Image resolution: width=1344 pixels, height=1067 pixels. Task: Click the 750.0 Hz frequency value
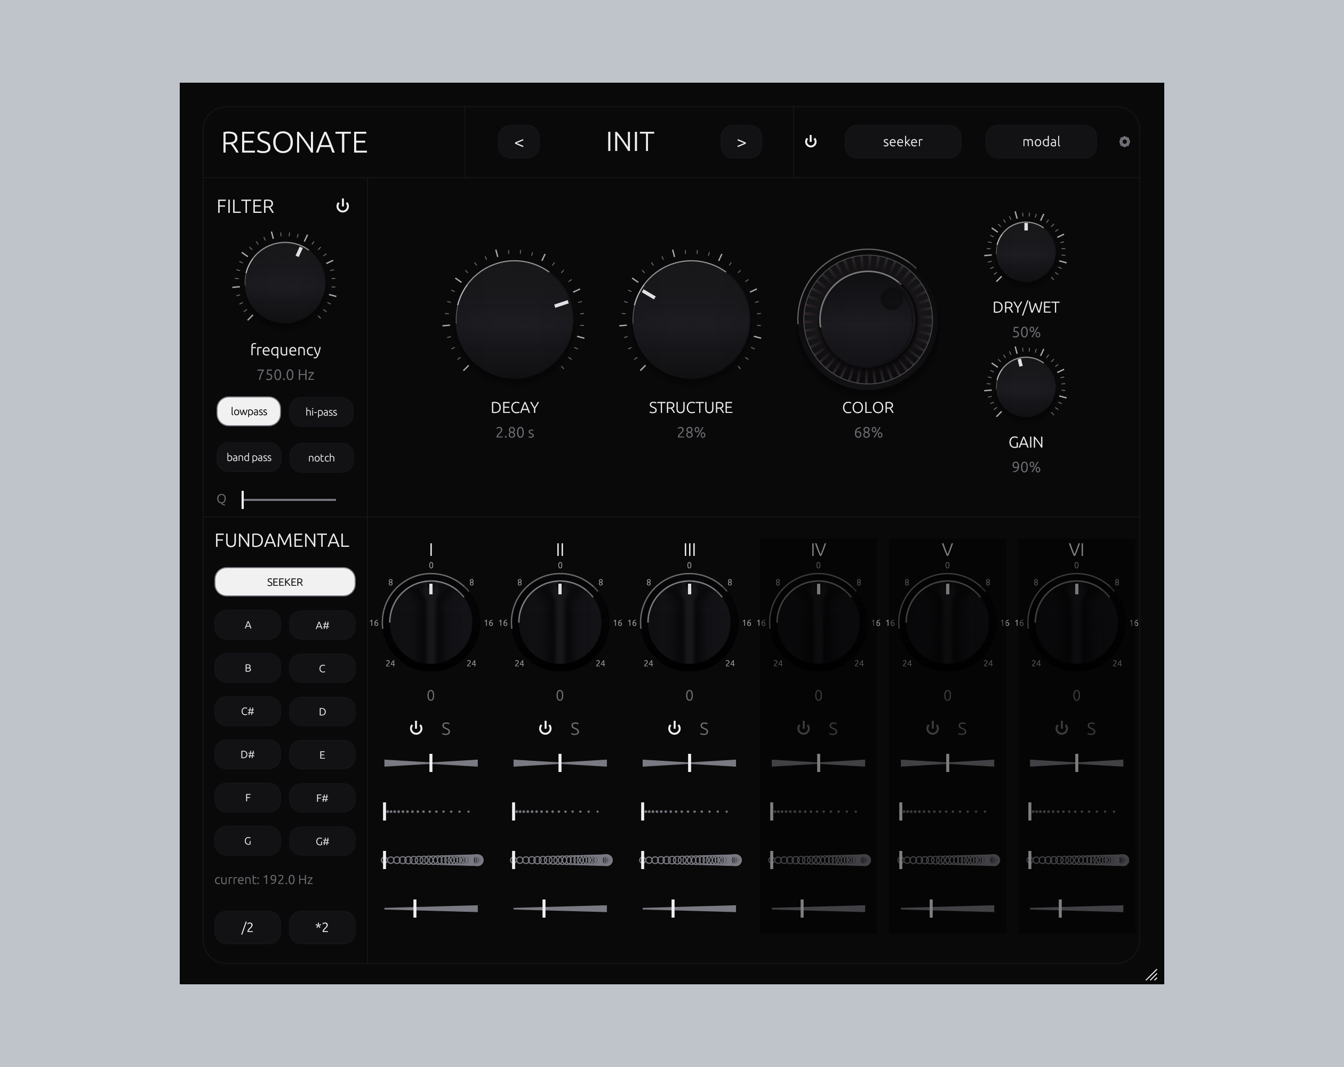coord(285,375)
